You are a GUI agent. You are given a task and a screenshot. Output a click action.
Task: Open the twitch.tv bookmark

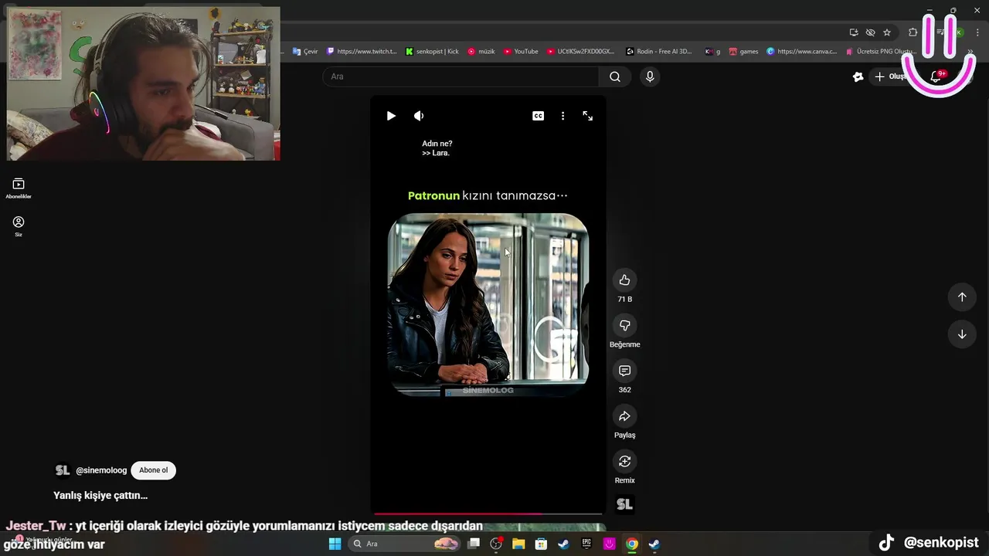[362, 52]
